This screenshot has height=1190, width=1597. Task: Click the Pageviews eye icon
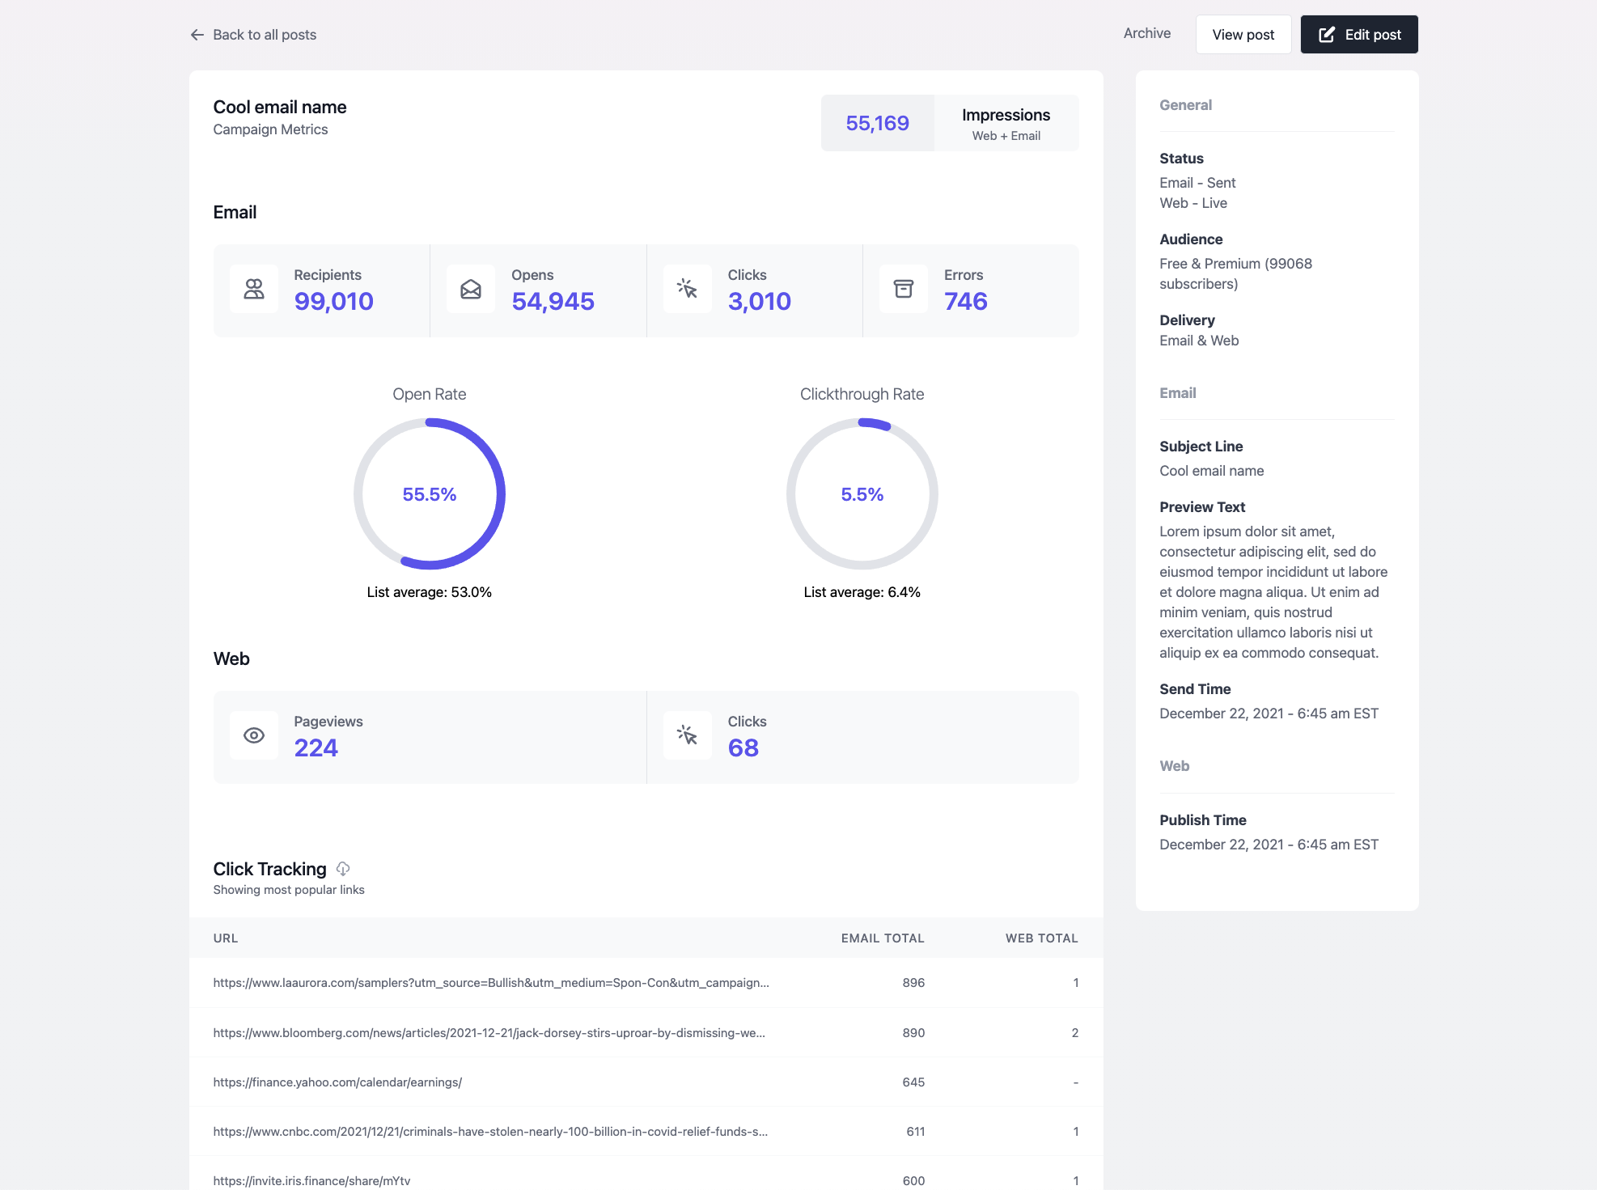click(254, 735)
